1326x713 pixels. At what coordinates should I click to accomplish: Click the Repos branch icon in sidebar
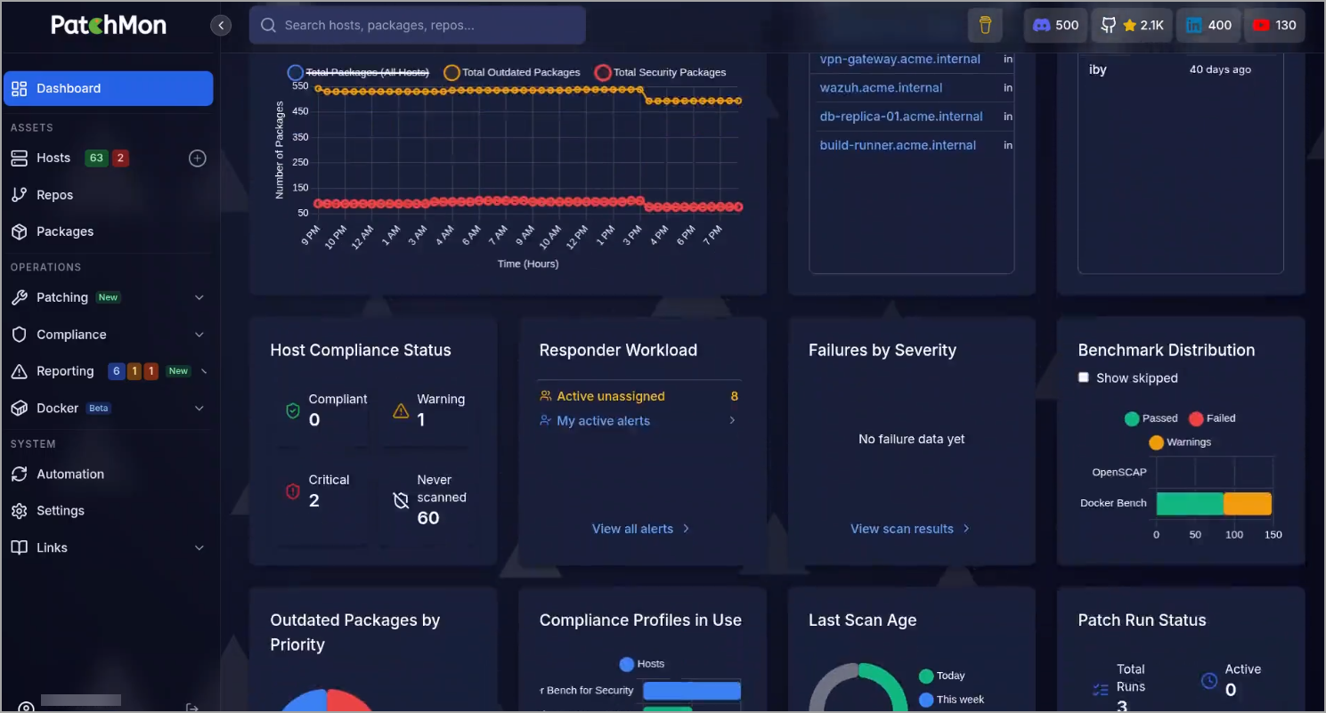pos(20,195)
